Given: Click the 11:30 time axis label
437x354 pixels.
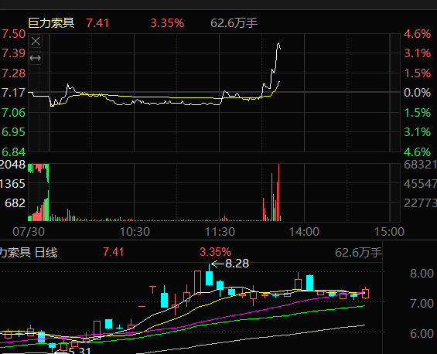Looking at the screenshot, I should pyautogui.click(x=220, y=231).
